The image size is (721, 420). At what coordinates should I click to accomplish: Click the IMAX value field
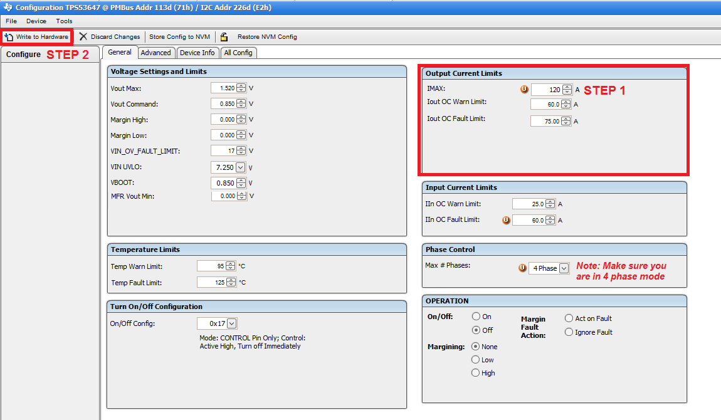click(546, 90)
